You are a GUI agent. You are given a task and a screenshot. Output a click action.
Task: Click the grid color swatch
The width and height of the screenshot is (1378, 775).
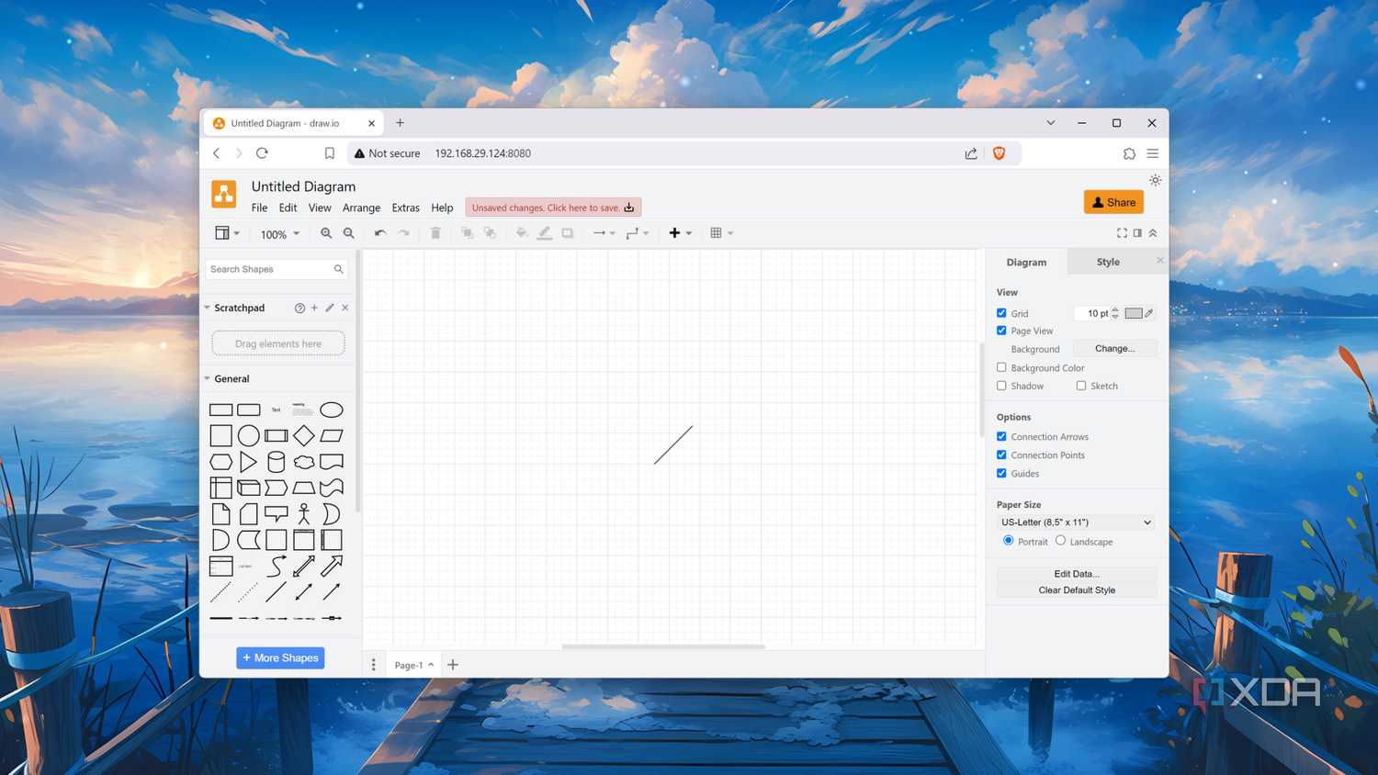click(x=1134, y=313)
